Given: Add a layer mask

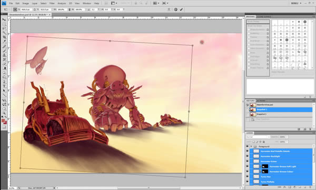Looking at the screenshot, I should point(289,187).
